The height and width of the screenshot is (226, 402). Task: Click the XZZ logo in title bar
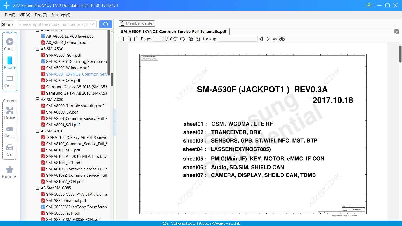pos(7,5)
